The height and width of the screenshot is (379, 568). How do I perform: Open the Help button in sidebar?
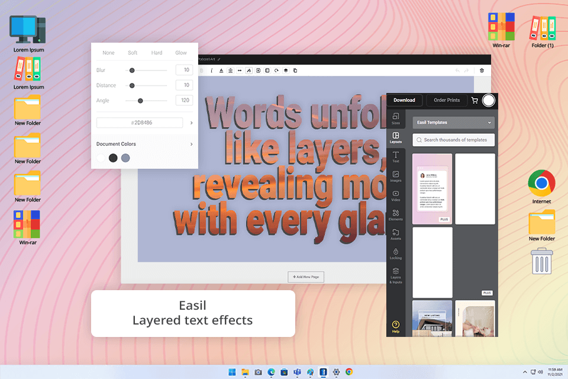point(396,327)
